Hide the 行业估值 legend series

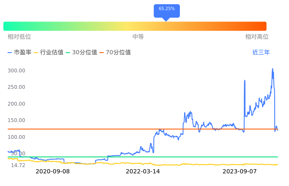[48, 53]
